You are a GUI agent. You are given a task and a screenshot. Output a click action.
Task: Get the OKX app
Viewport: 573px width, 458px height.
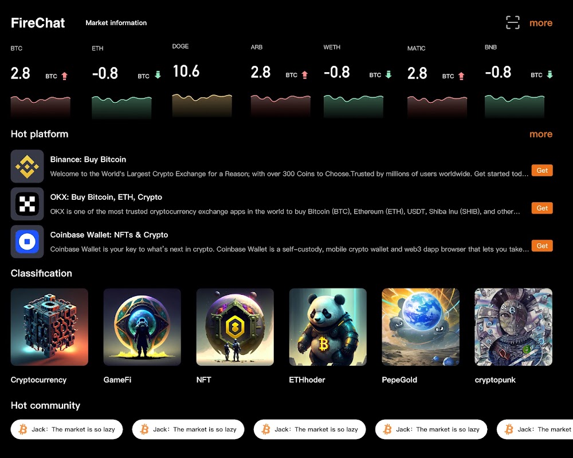coord(542,208)
